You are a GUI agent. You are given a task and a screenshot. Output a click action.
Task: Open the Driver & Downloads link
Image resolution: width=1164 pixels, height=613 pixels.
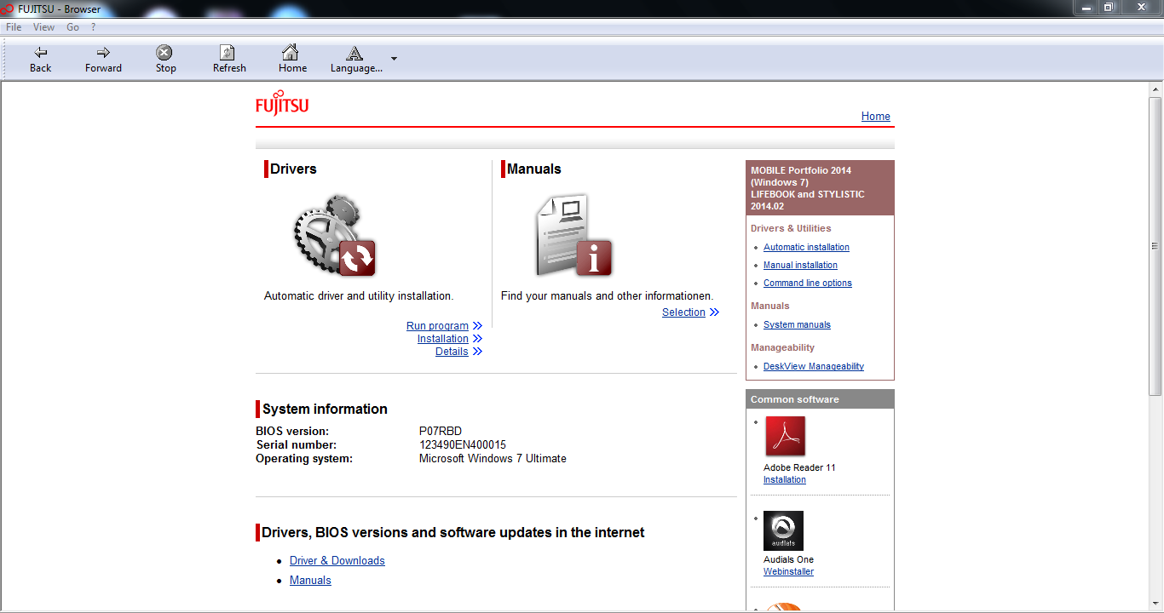click(x=337, y=560)
